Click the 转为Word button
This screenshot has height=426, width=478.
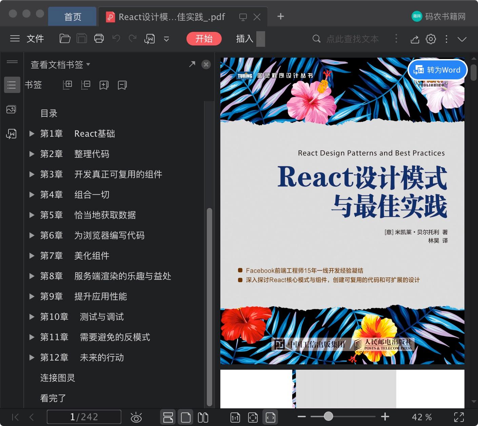click(437, 70)
